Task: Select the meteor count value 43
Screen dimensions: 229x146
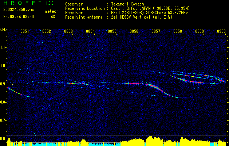Action: tap(53, 17)
